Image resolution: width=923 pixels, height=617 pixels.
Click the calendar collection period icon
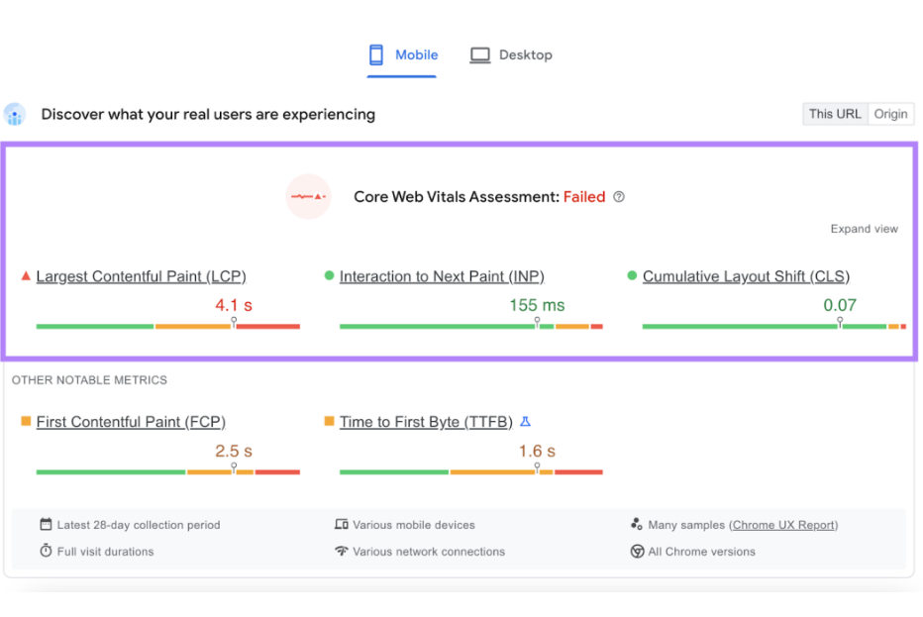tap(46, 525)
